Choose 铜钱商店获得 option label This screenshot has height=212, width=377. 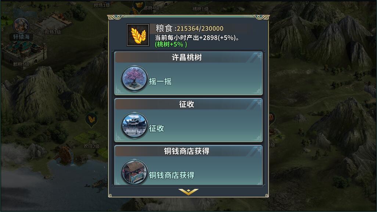172,175
